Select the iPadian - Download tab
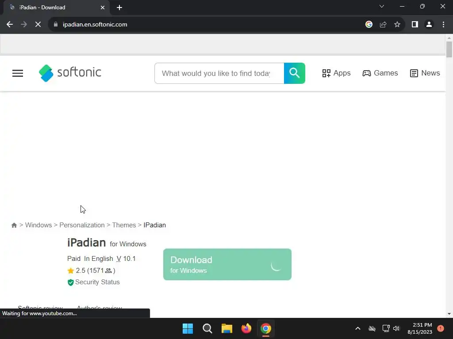 [x=56, y=8]
